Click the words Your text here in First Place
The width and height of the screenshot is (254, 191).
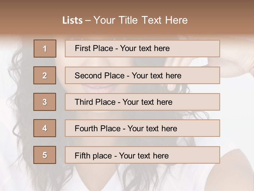145,48
